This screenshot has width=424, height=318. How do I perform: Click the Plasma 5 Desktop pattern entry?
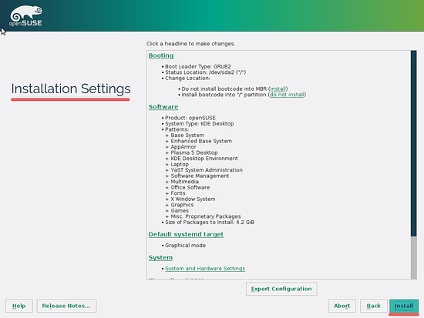(194, 152)
